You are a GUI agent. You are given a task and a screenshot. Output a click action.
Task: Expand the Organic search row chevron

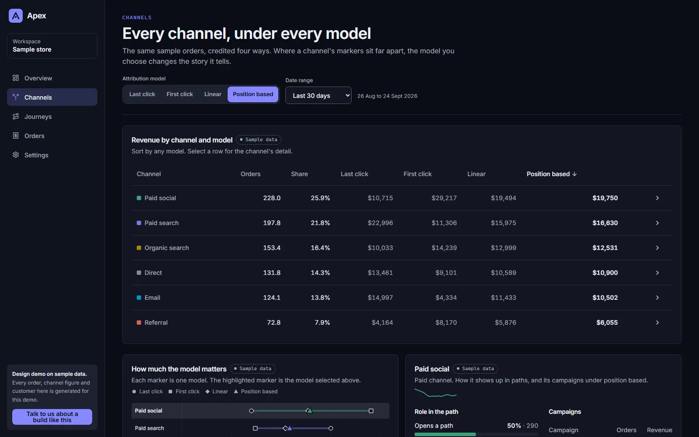[657, 248]
